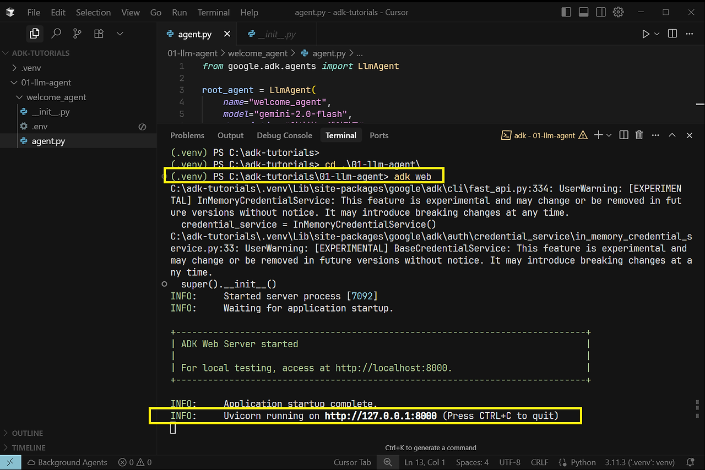Open the Terminal menu in menu bar
The image size is (705, 470).
(213, 12)
